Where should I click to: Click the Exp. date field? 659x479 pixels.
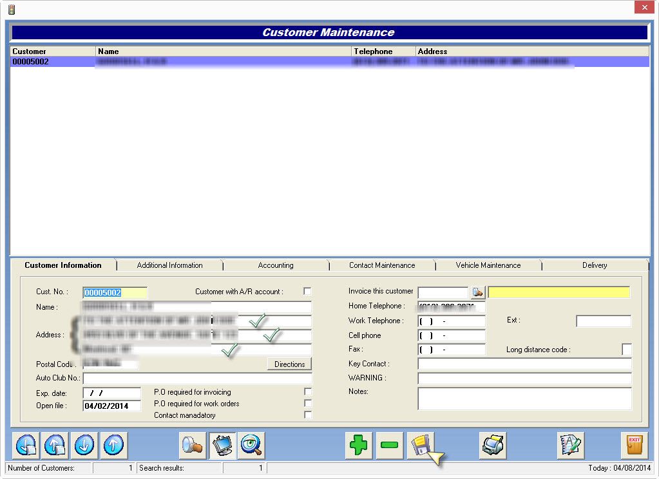click(112, 393)
